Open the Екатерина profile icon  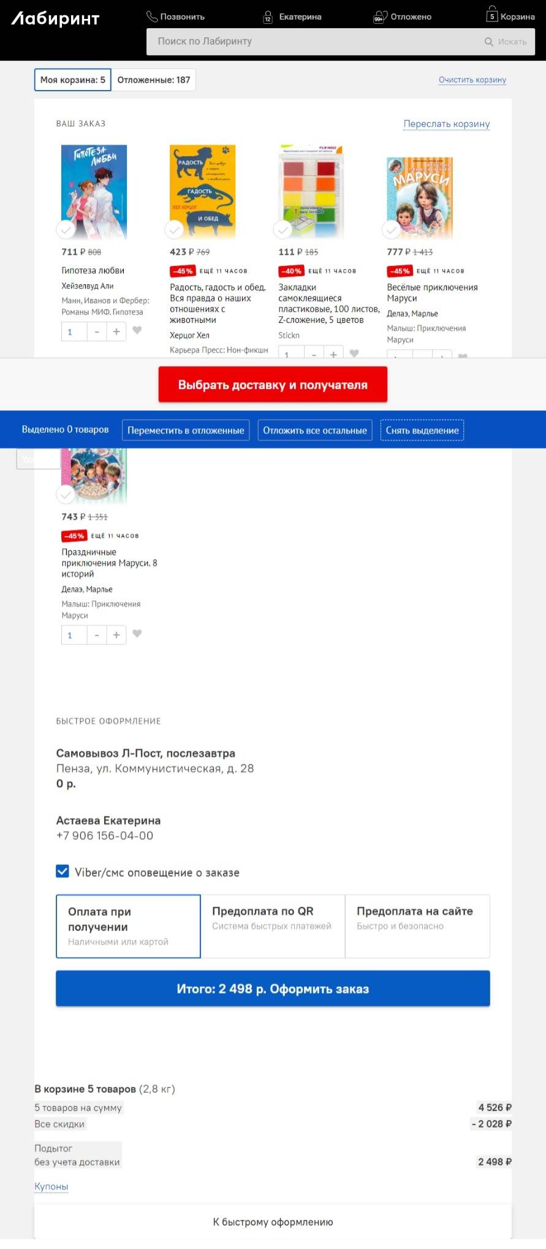(x=268, y=17)
